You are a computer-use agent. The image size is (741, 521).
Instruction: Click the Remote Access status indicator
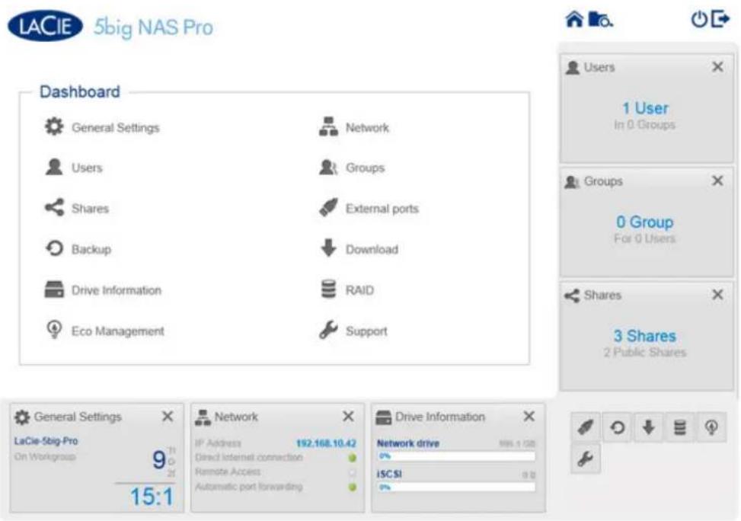(x=352, y=472)
